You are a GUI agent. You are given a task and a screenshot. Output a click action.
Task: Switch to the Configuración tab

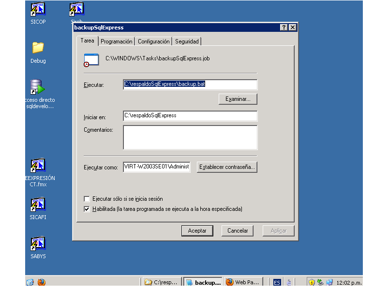(x=154, y=41)
